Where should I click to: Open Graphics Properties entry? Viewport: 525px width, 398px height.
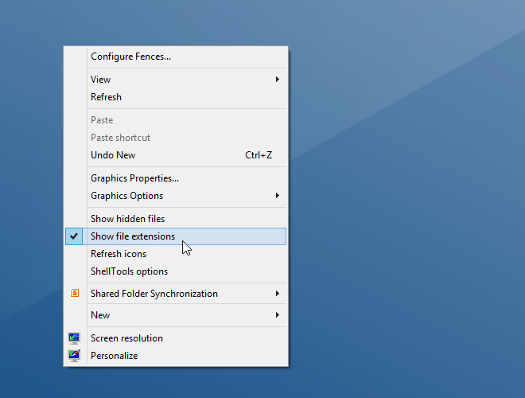tap(176, 178)
